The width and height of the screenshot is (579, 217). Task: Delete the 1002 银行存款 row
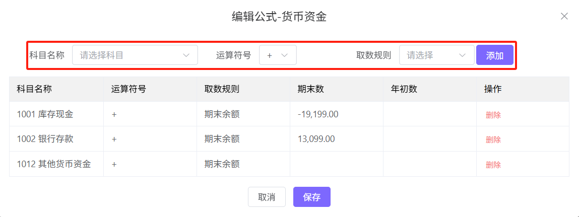tap(493, 139)
